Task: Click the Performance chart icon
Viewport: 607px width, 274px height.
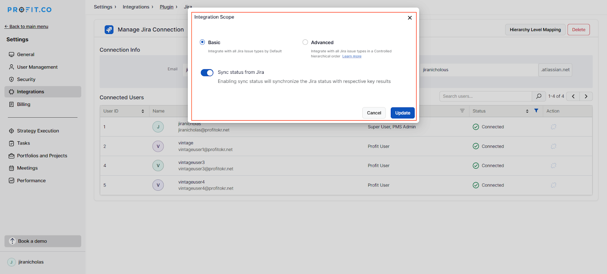Action: 11,181
